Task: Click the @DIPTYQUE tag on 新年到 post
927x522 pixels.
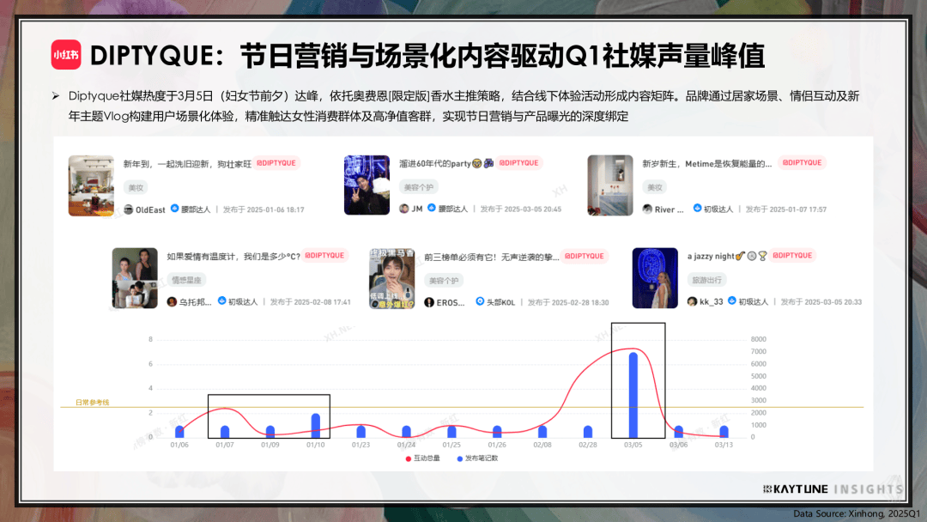Action: [276, 163]
